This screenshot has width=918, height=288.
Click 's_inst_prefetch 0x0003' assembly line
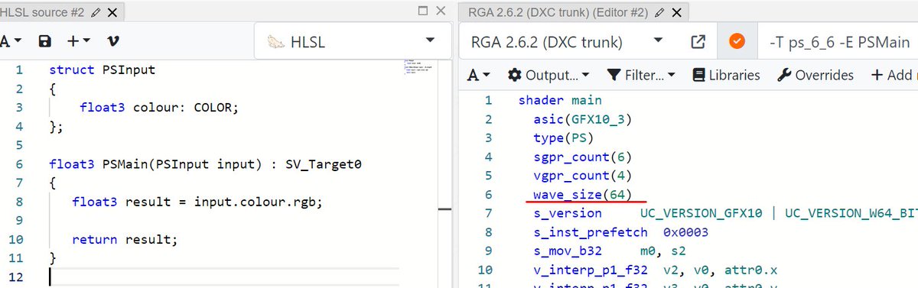point(621,232)
